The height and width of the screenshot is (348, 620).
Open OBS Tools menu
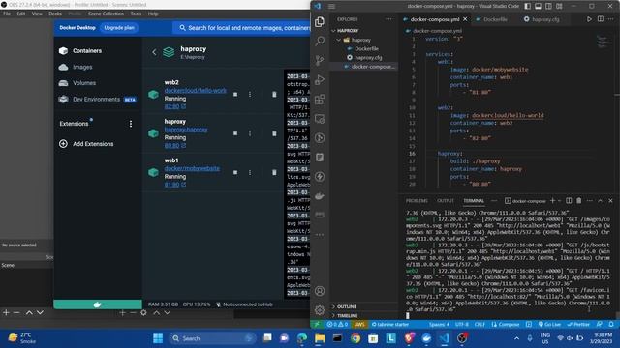136,14
